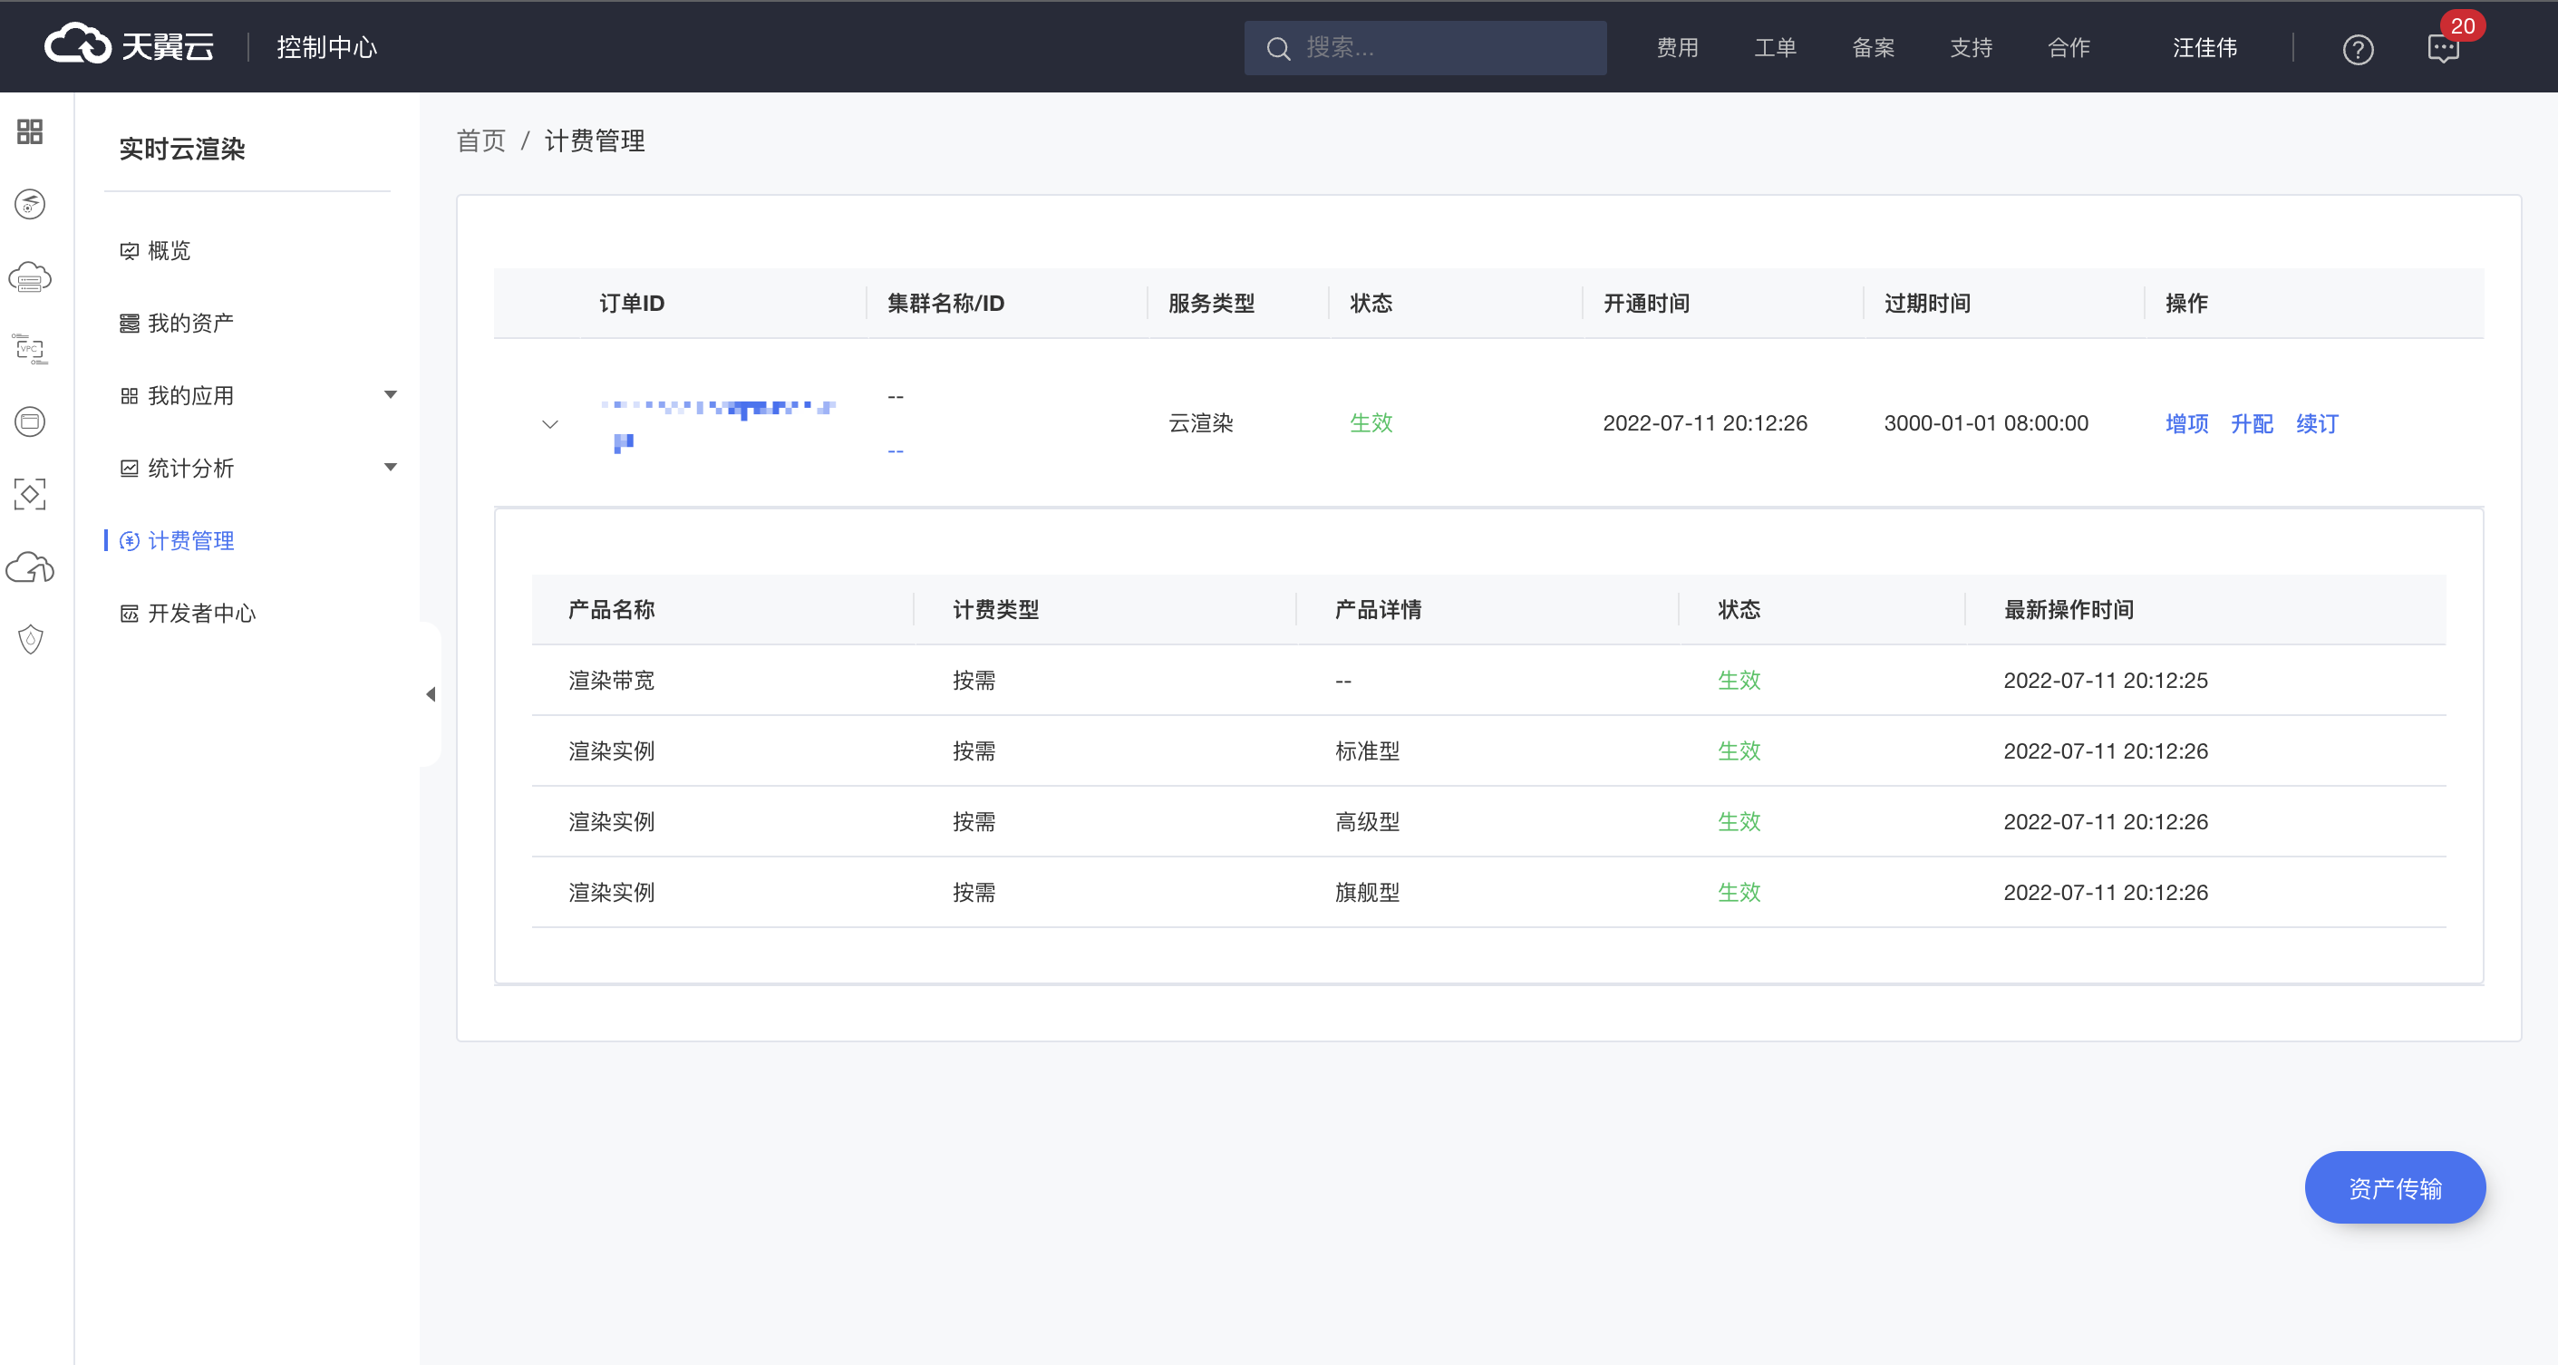
Task: Click the 续订 action link
Action: (2317, 424)
